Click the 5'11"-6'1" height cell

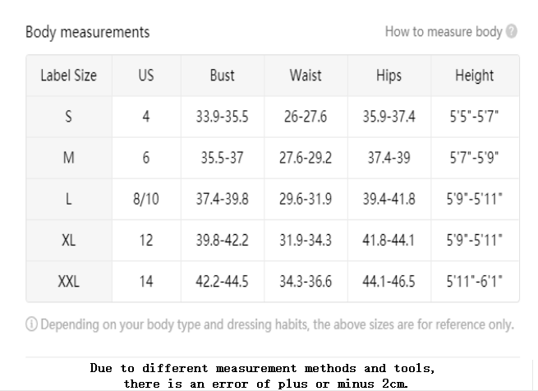pyautogui.click(x=475, y=282)
